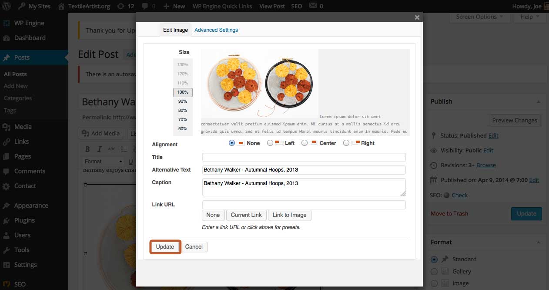Click the Browse revisions link
Image resolution: width=549 pixels, height=290 pixels.
[x=486, y=165]
